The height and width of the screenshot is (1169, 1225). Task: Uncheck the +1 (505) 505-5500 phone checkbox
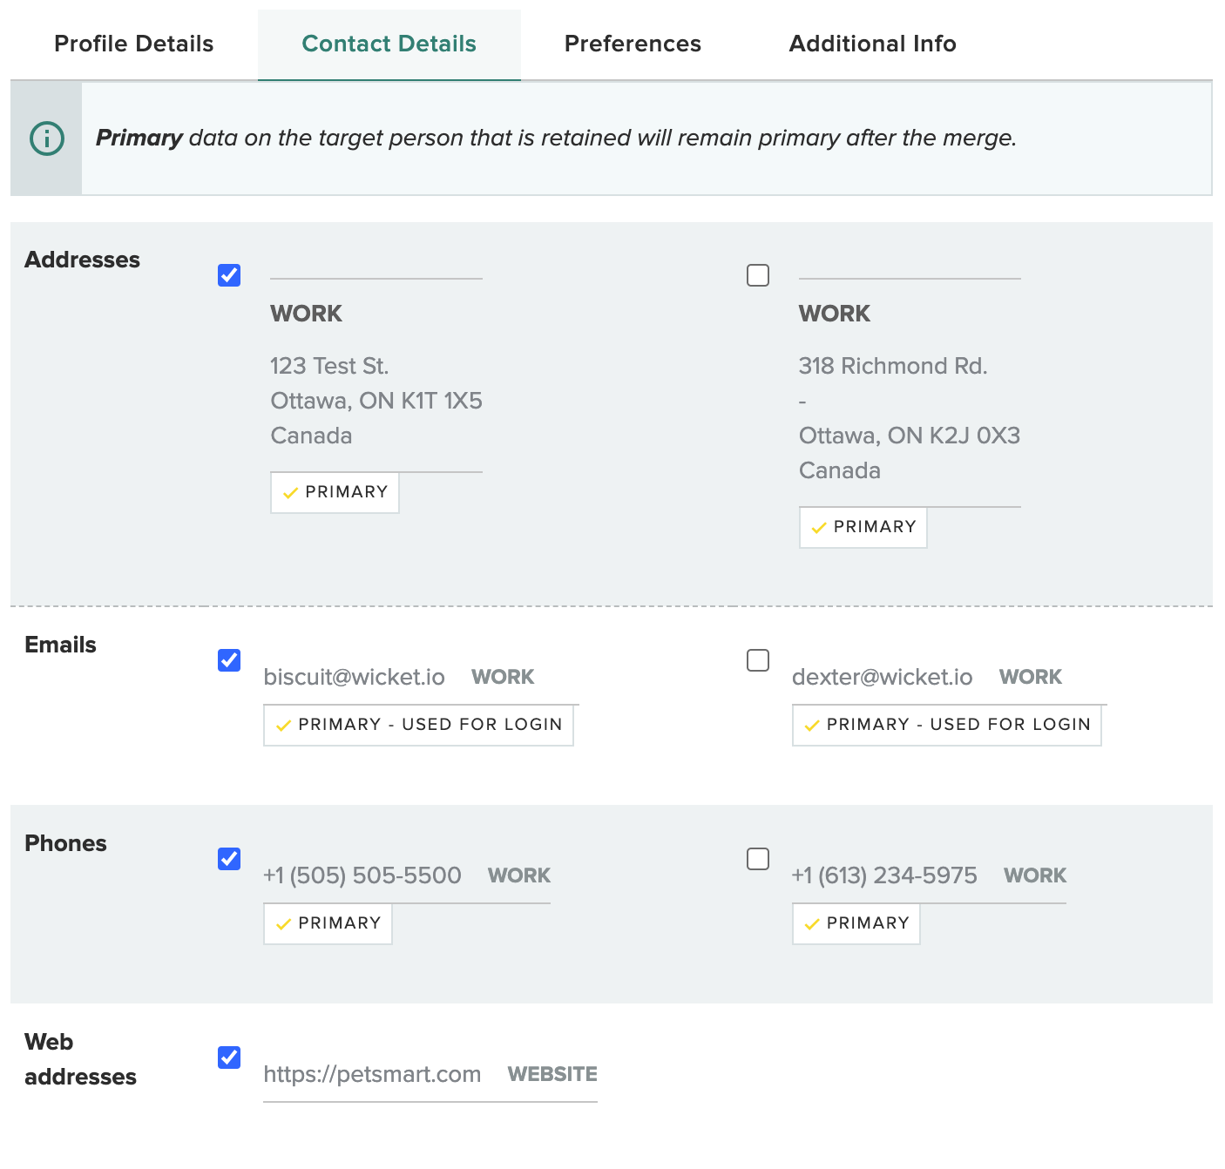click(229, 859)
